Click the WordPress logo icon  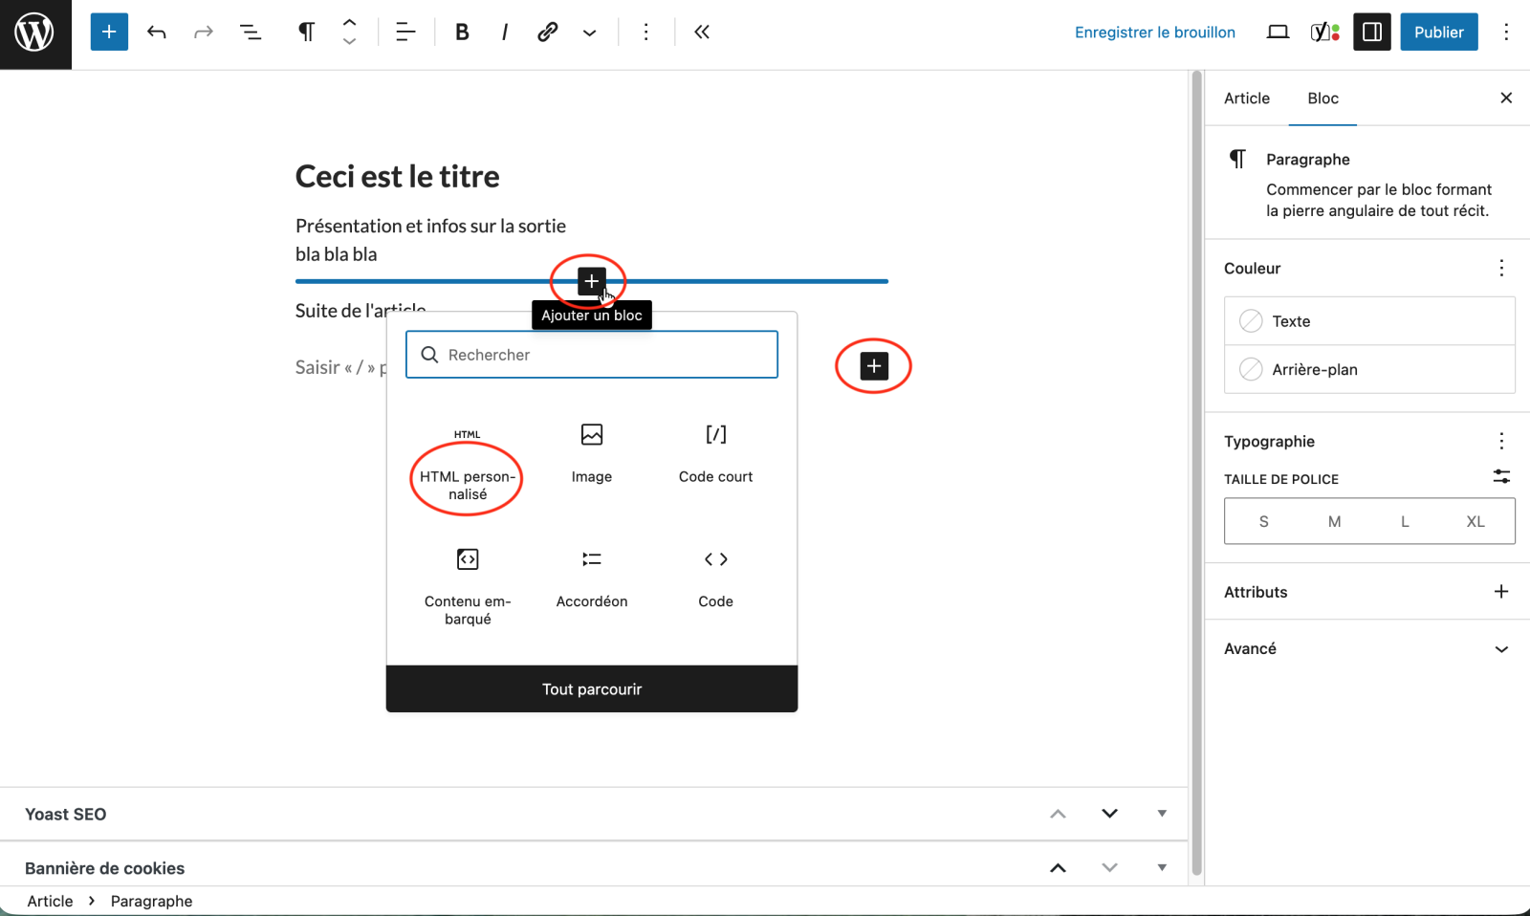[34, 33]
